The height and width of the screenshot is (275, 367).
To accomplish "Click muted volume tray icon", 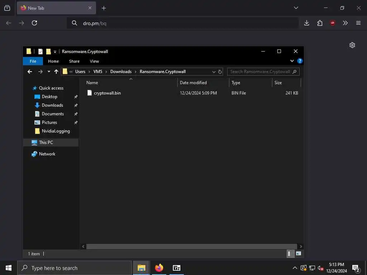I will (320, 268).
